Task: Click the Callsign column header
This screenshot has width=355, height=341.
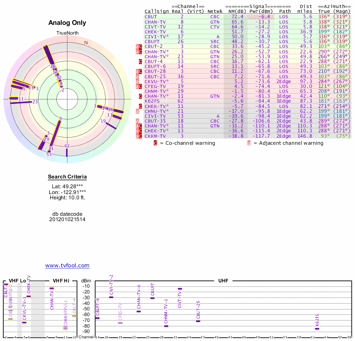Action: [x=157, y=12]
